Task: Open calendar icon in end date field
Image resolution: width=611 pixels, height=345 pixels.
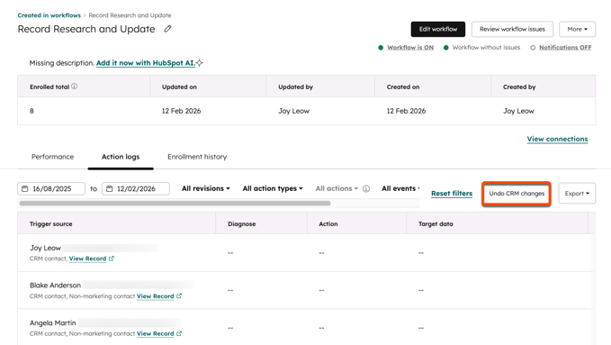Action: pos(110,189)
